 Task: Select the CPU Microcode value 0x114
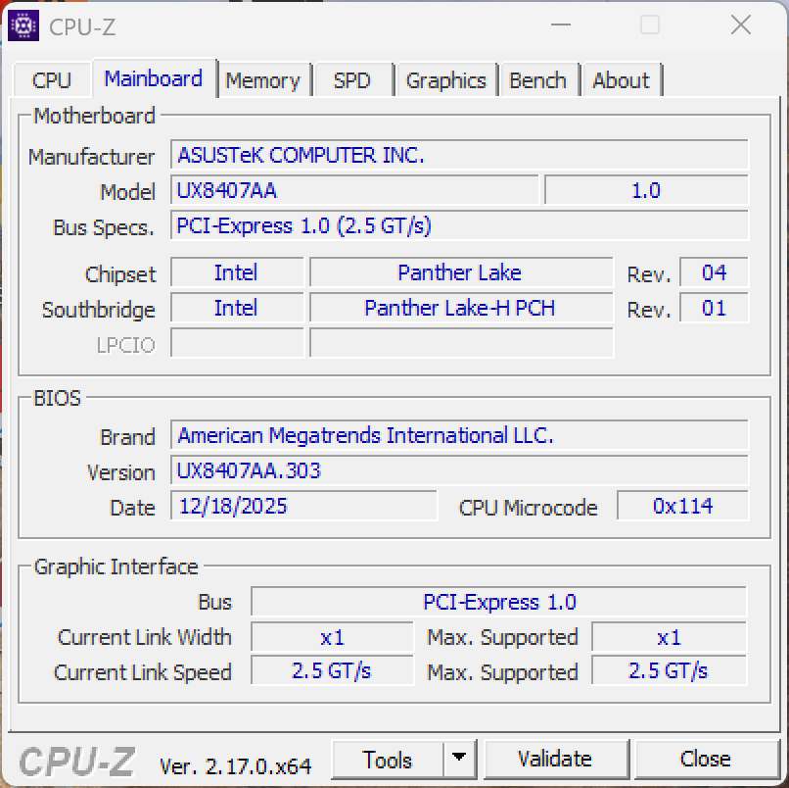click(x=682, y=507)
